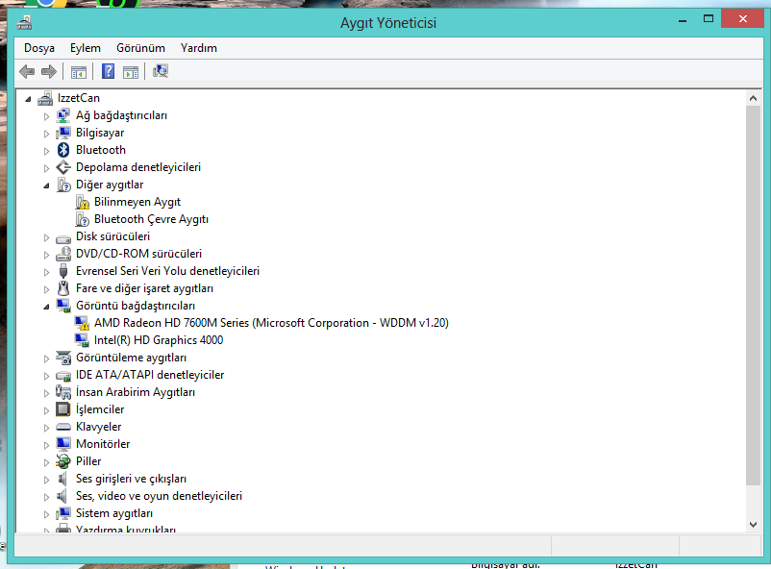Click the scan for hardware changes icon

click(x=161, y=72)
